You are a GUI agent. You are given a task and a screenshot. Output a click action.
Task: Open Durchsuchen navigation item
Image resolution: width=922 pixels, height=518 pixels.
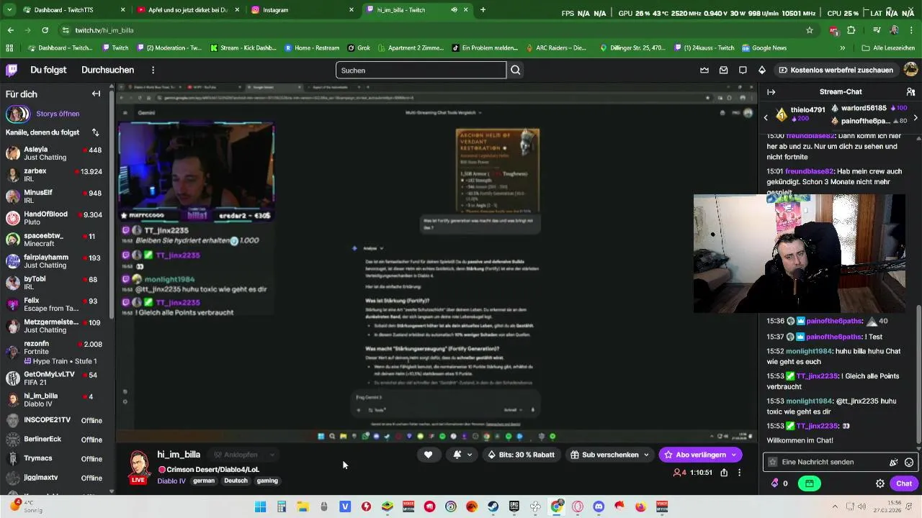[x=108, y=70]
